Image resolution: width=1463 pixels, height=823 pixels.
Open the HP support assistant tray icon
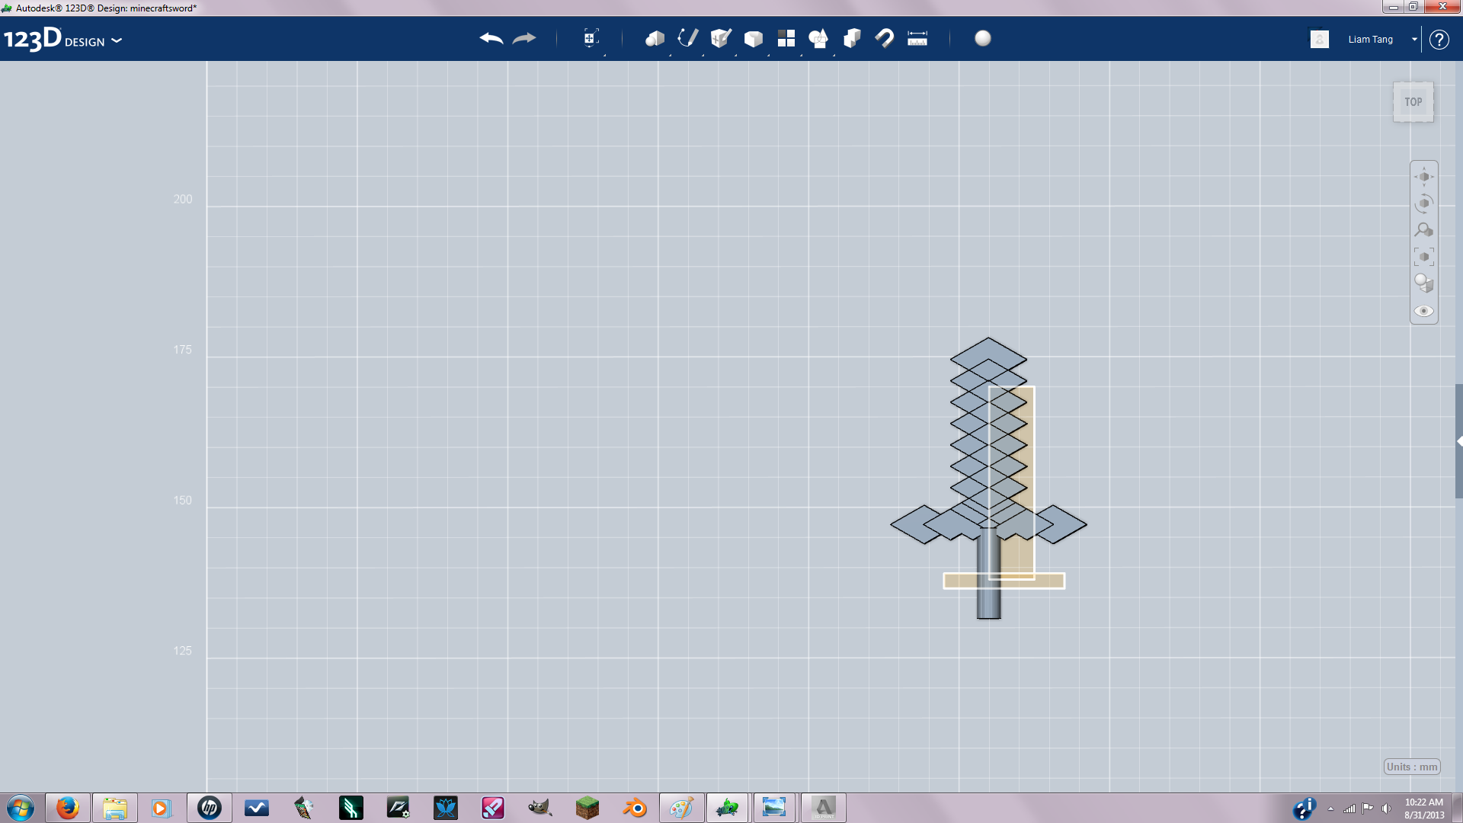[x=1305, y=808]
